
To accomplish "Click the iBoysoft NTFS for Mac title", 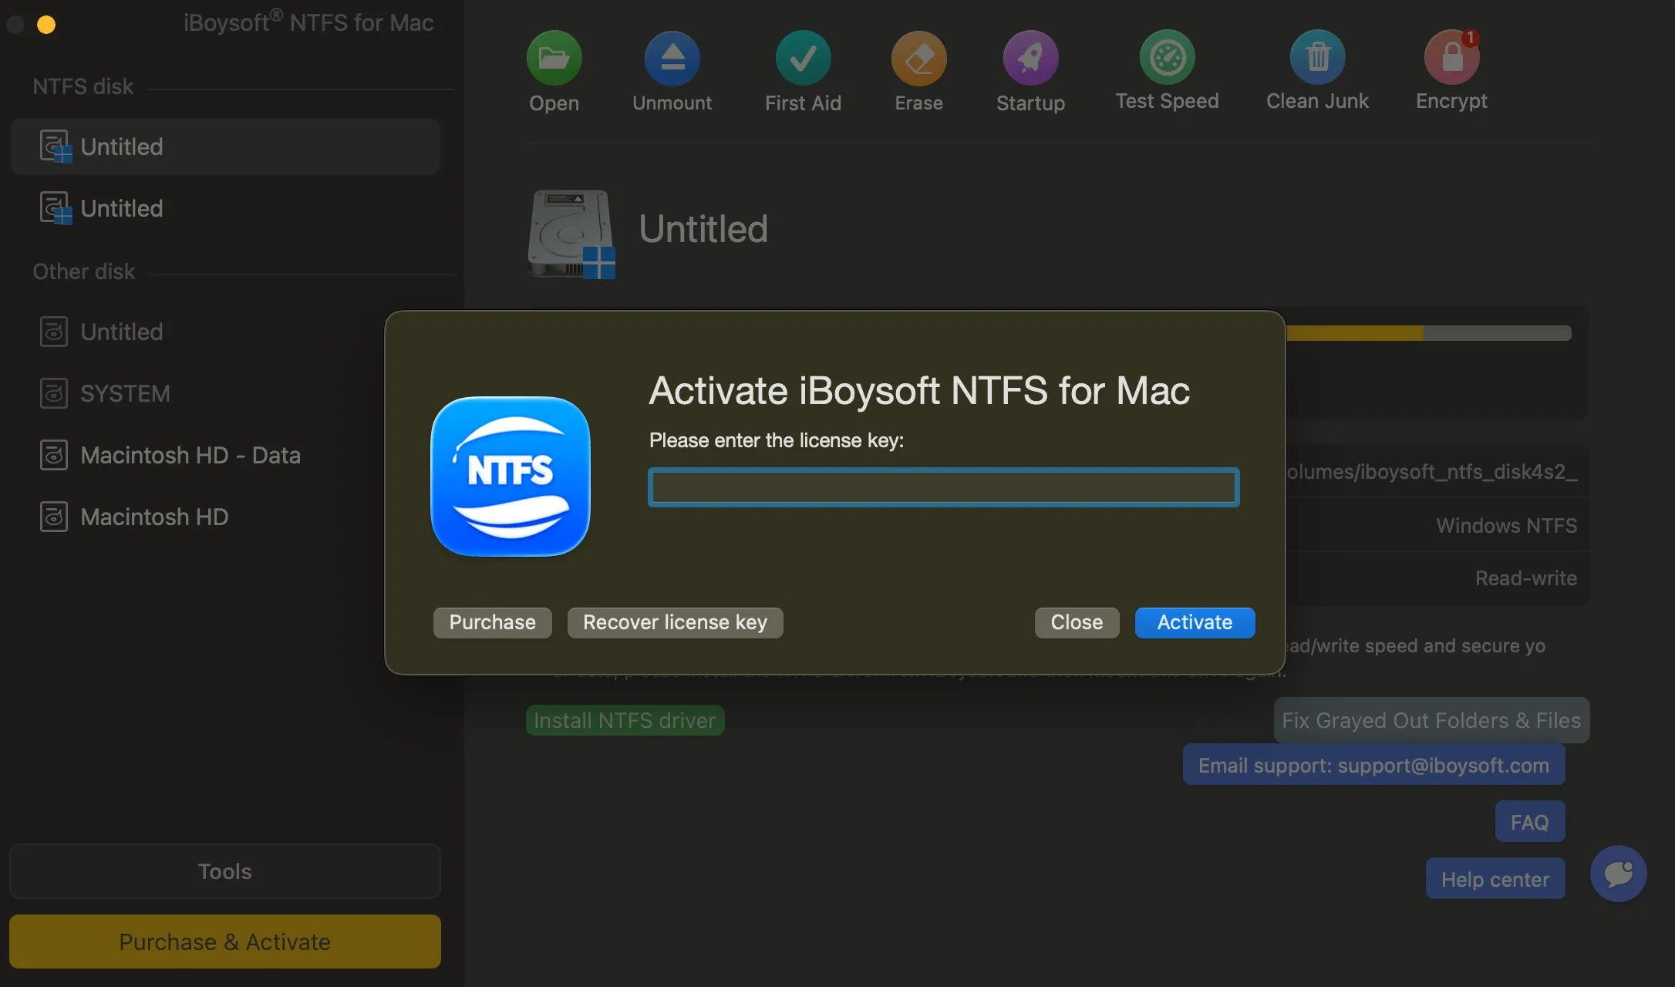I will [308, 22].
